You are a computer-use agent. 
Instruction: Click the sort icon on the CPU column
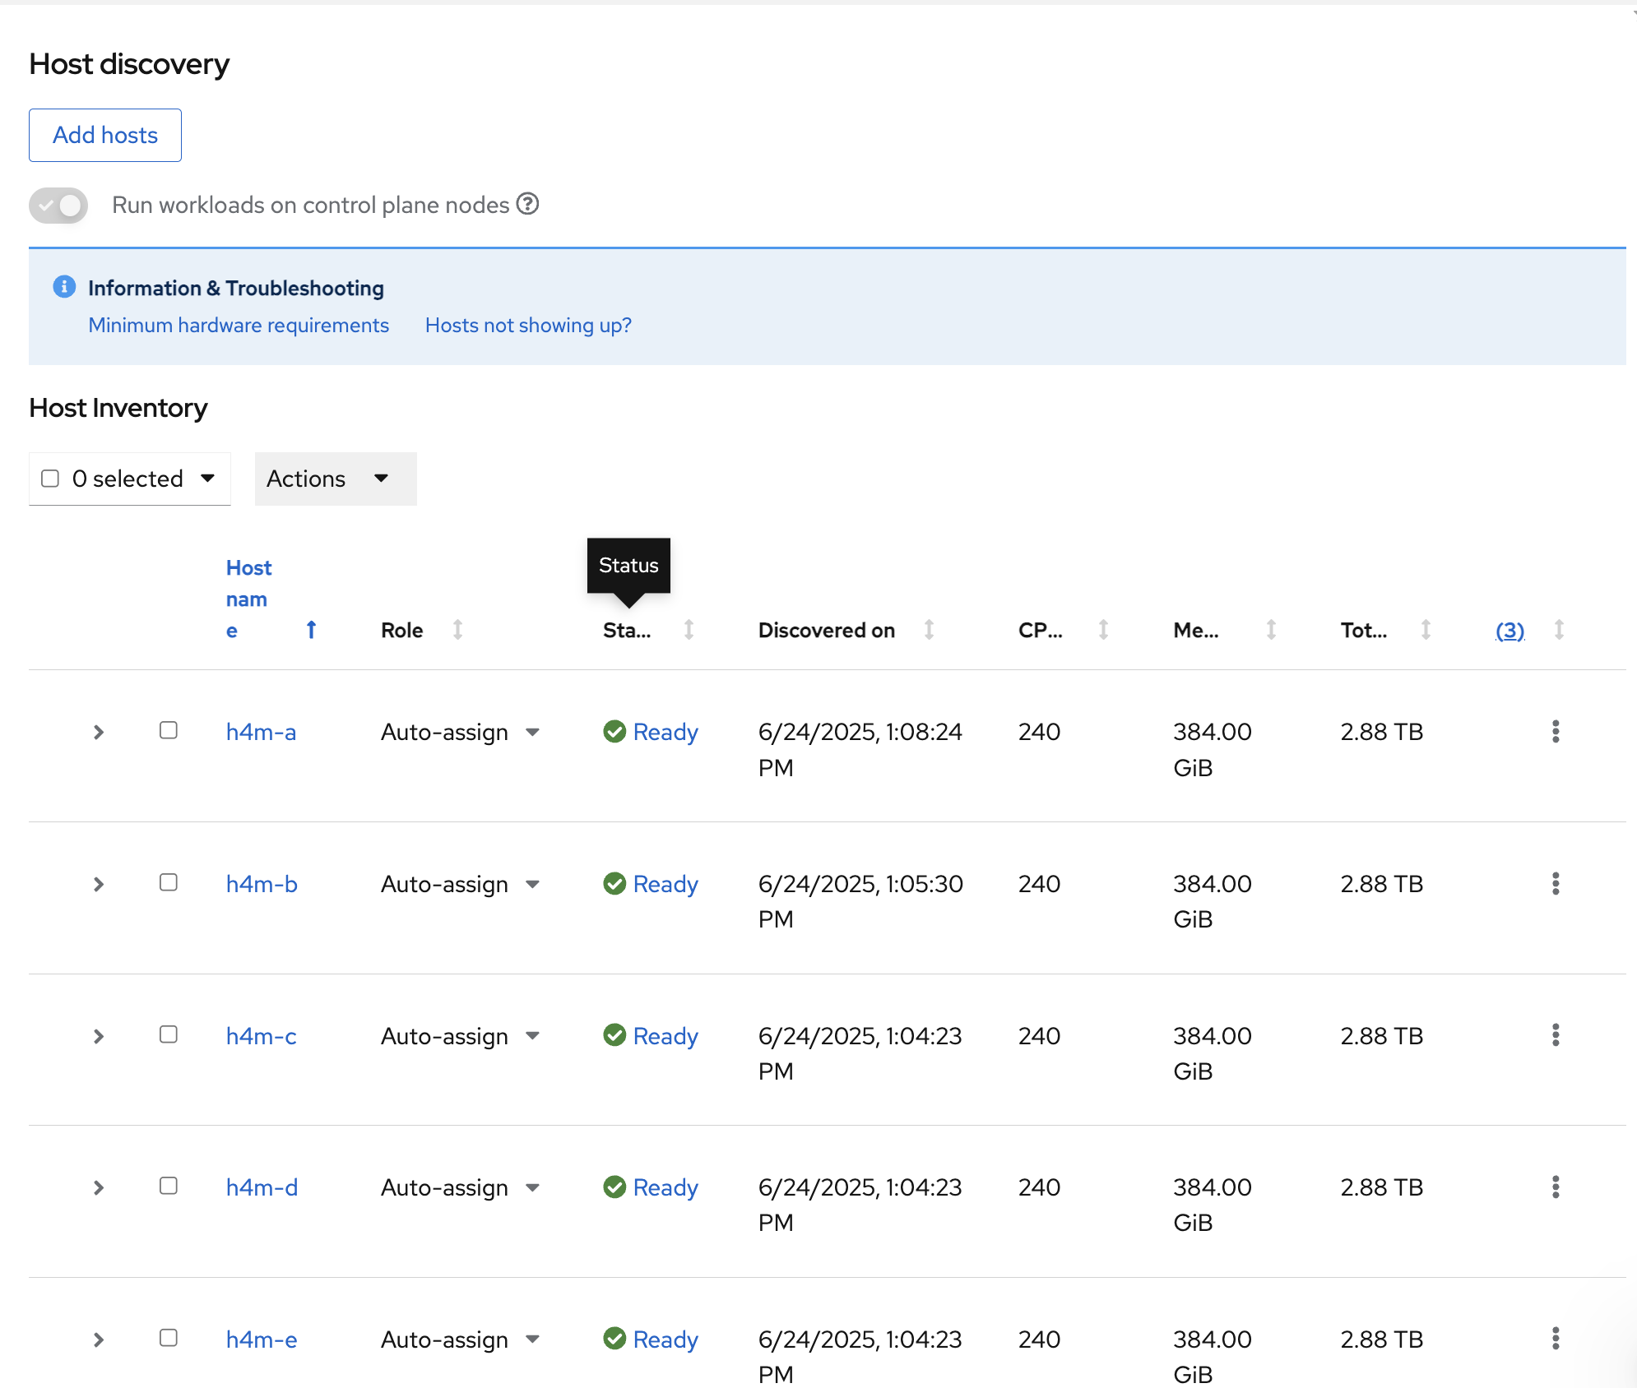(1102, 630)
